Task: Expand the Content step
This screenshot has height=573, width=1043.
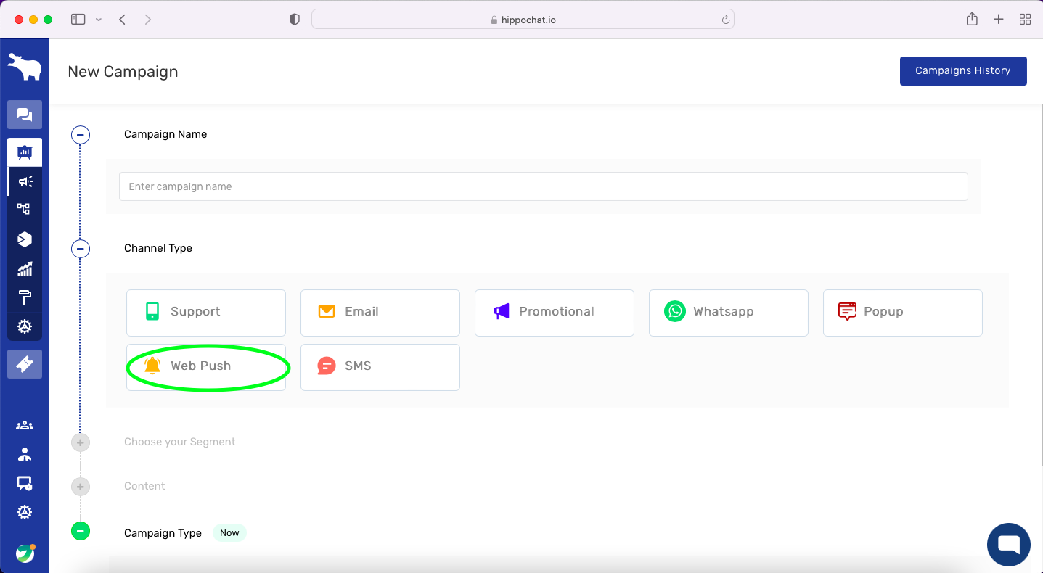Action: coord(81,487)
